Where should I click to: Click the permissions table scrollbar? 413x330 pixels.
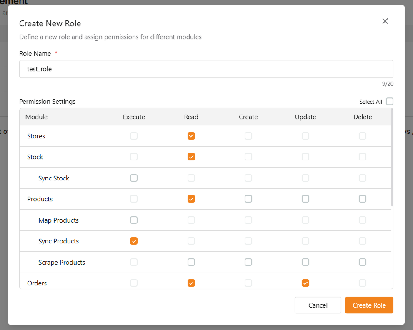392,157
